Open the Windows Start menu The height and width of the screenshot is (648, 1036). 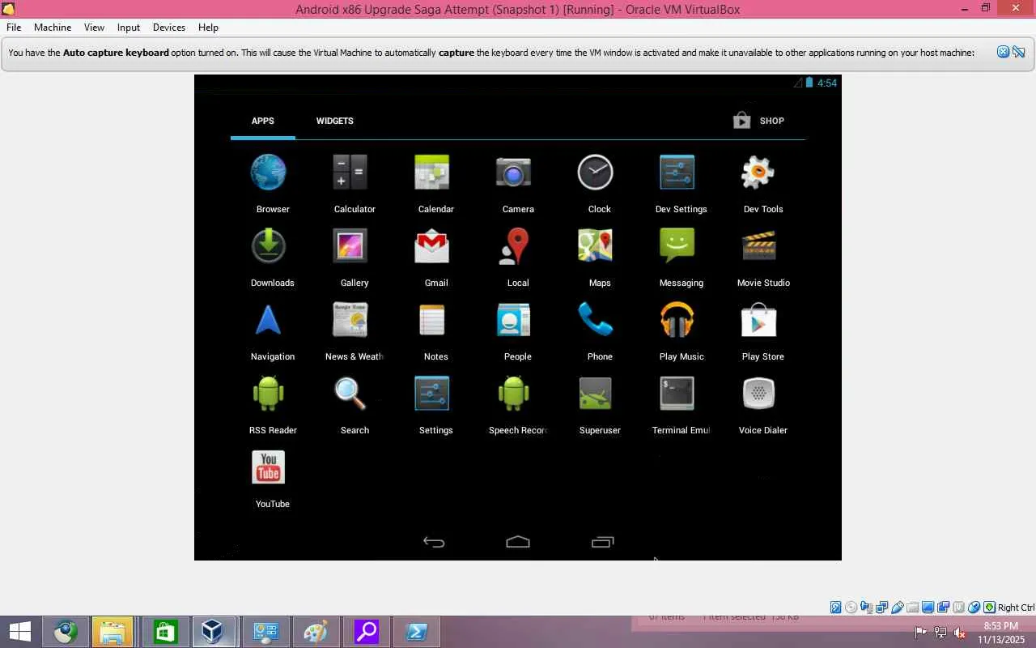20,632
